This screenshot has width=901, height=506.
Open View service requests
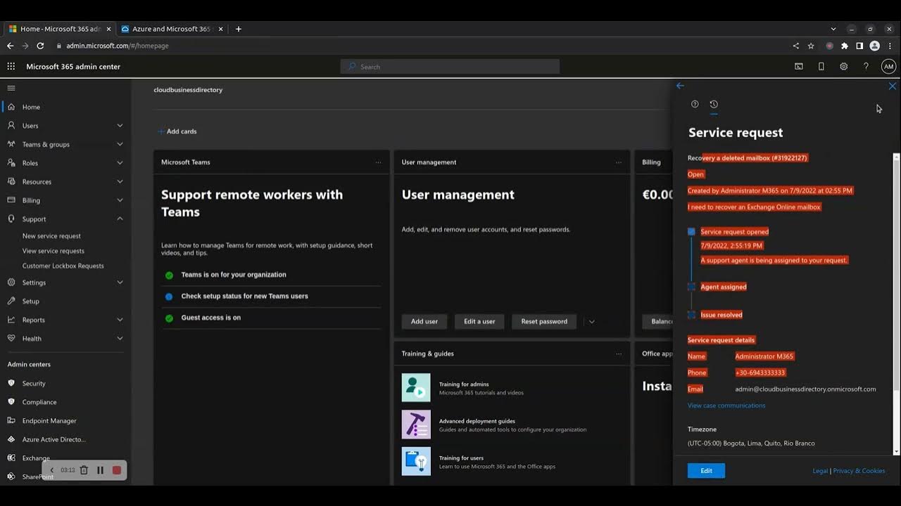pyautogui.click(x=53, y=251)
